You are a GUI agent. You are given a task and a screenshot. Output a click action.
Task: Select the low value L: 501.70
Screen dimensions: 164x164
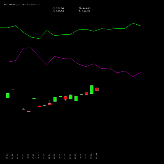tap(84, 11)
